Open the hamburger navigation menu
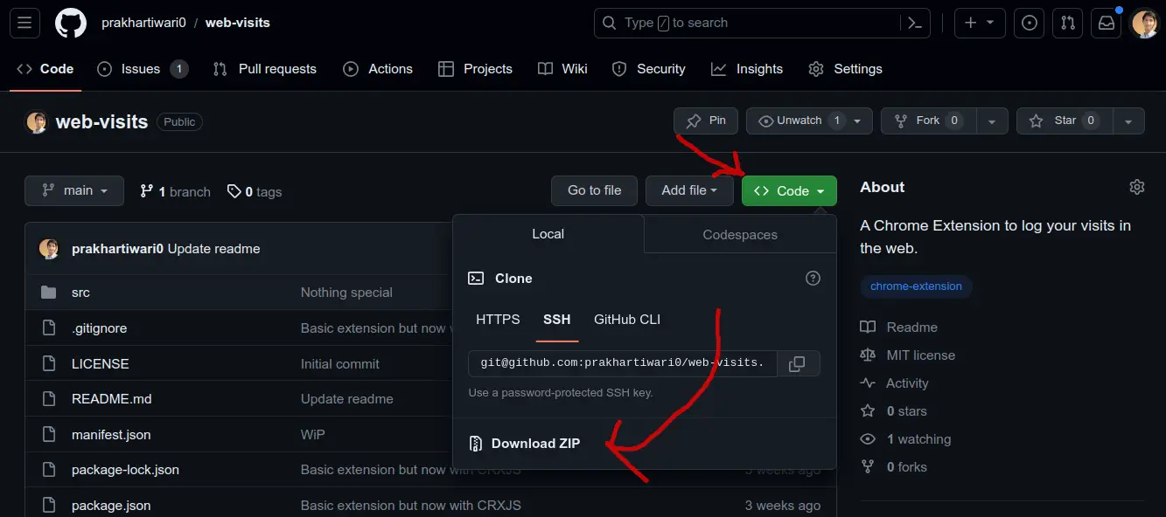The width and height of the screenshot is (1166, 517). click(24, 23)
